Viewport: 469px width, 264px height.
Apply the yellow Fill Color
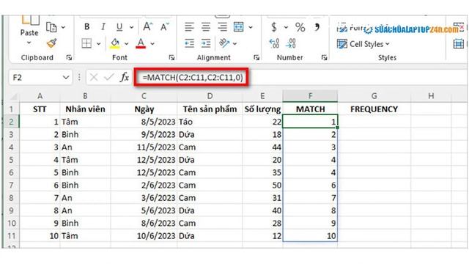click(x=115, y=44)
